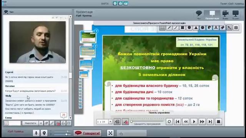Toggle the webcam button

(x=44, y=133)
